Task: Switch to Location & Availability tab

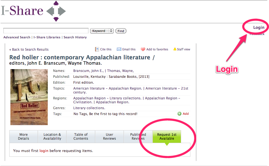Action: coord(52,136)
